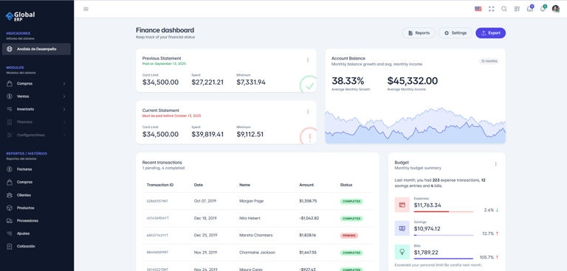Click the Productos box icon
This screenshot has width=567, height=271.
[10, 208]
